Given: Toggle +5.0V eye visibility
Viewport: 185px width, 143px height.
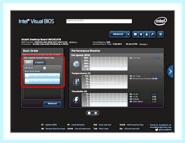Looking at the screenshot, I should tap(131, 94).
